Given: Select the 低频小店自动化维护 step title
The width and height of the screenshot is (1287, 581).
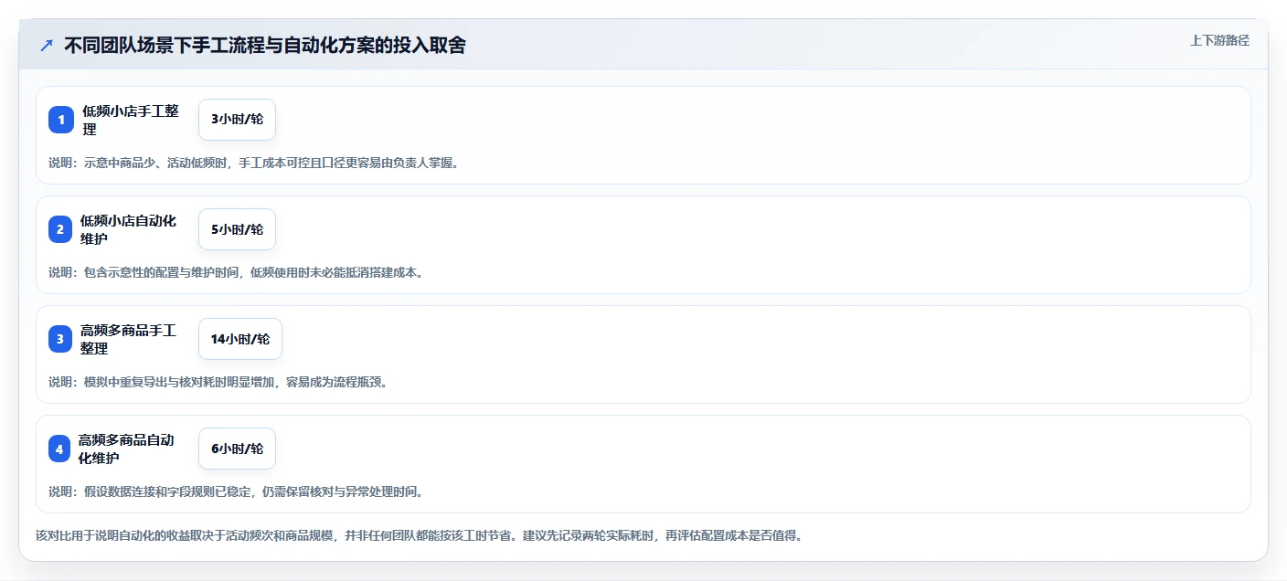Looking at the screenshot, I should pyautogui.click(x=129, y=229).
